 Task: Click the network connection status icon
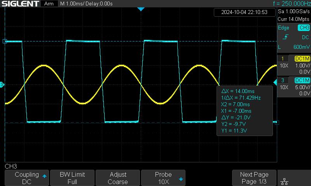pyautogui.click(x=284, y=181)
